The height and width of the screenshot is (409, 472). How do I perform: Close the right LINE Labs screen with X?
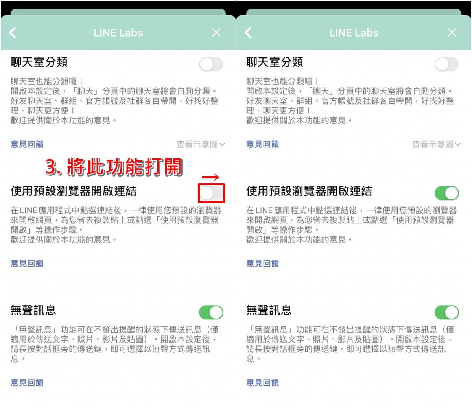tap(452, 33)
